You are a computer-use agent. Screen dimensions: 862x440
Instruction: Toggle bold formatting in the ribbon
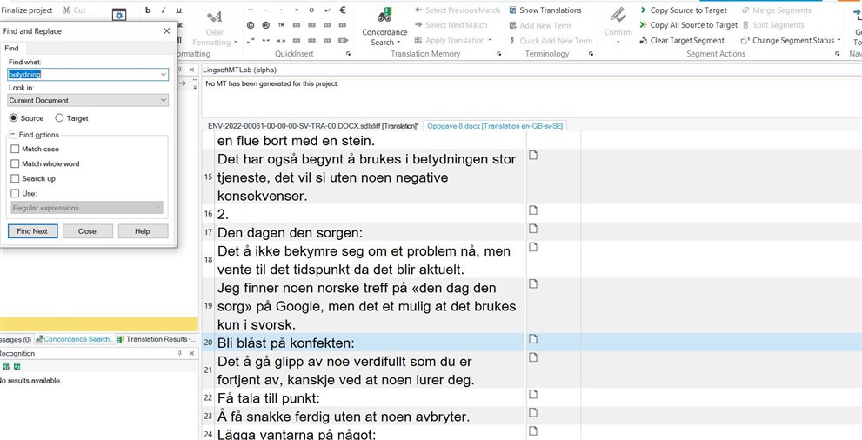click(148, 10)
